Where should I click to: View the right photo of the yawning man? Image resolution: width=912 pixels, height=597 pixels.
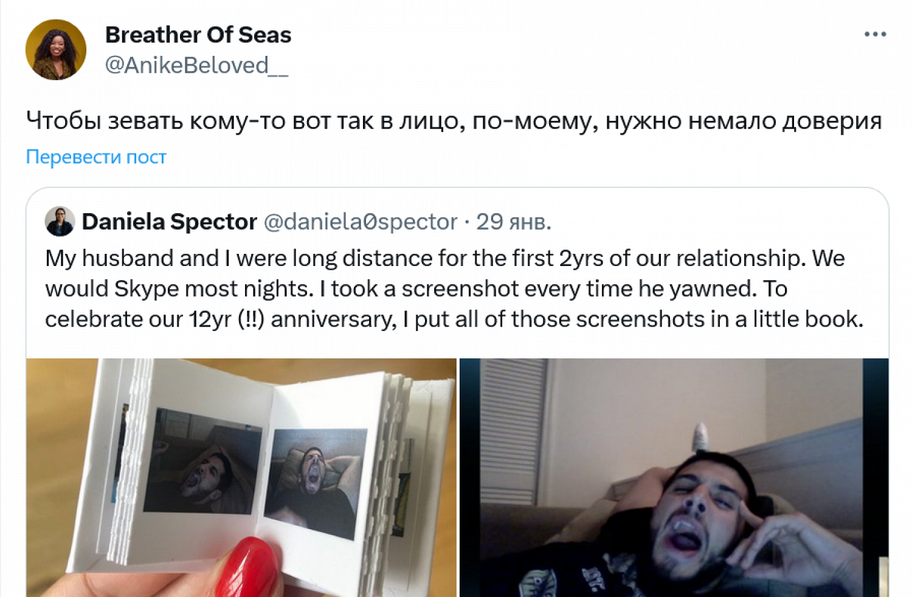tap(674, 477)
